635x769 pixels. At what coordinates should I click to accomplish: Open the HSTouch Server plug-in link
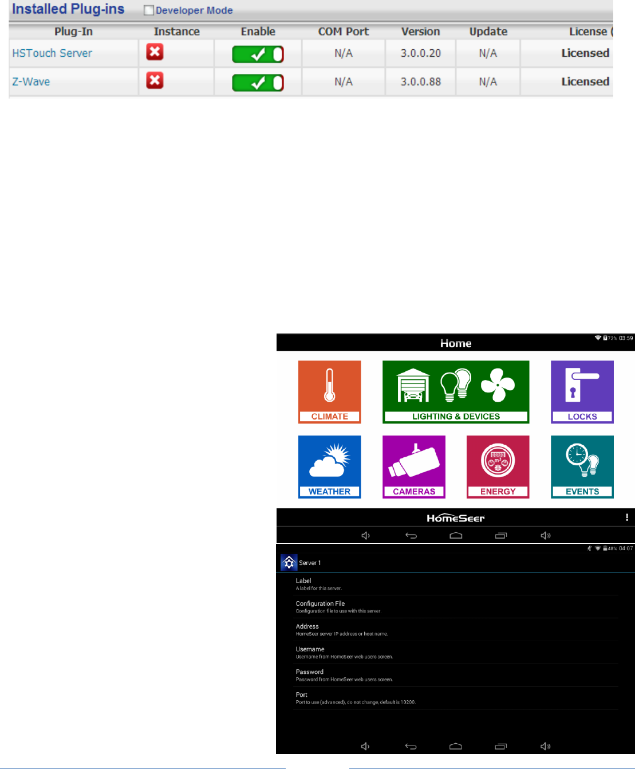tap(52, 53)
